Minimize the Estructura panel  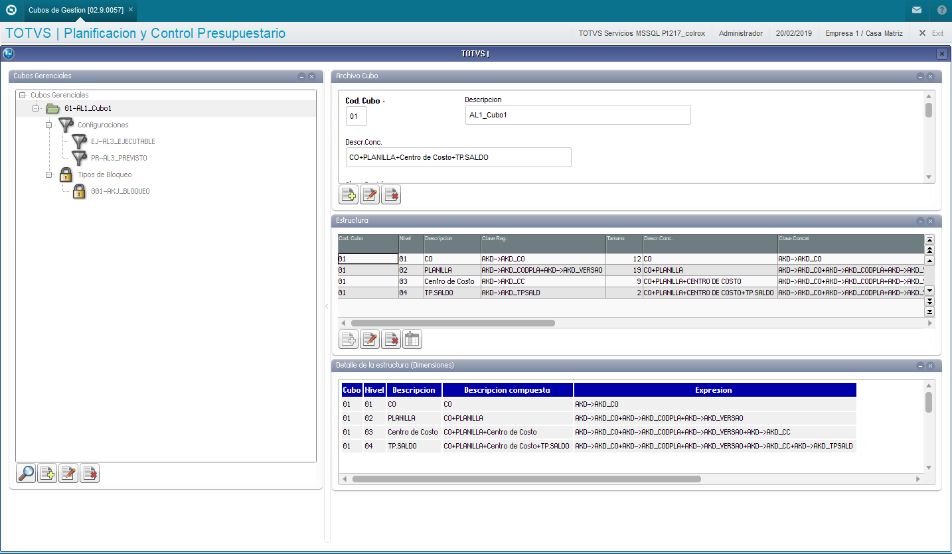(x=920, y=221)
